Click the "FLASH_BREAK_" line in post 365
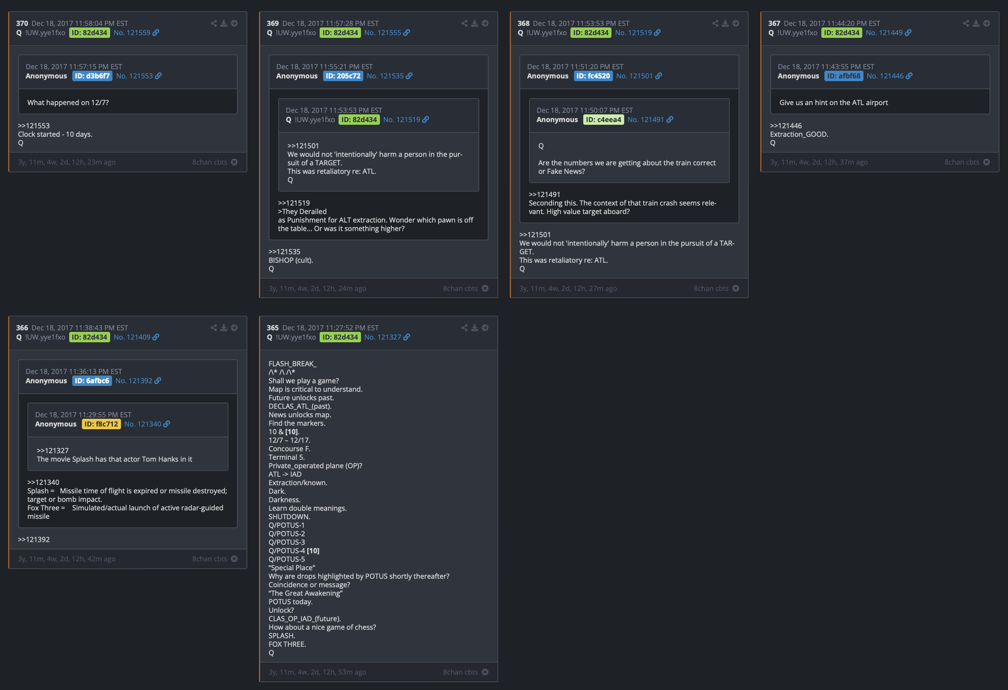Image resolution: width=1008 pixels, height=690 pixels. (292, 364)
